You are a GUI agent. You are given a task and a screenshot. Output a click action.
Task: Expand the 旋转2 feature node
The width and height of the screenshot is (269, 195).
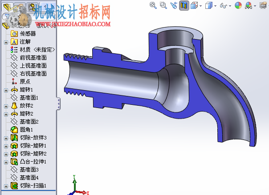coord(6,114)
